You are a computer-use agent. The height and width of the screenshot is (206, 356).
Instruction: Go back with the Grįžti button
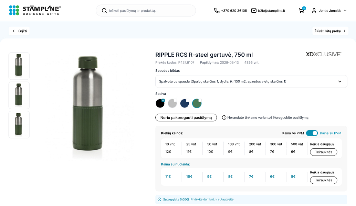19,31
